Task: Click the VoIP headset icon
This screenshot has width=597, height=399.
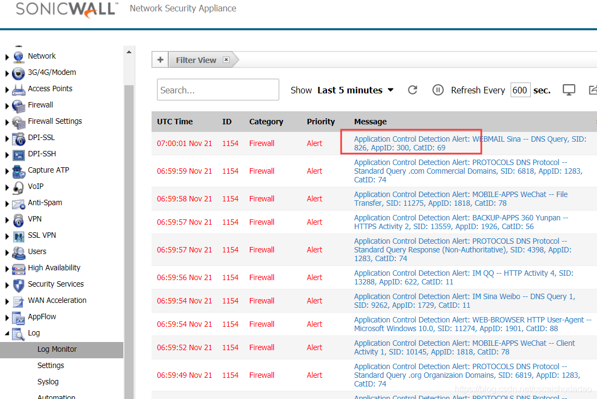Action: [18, 187]
